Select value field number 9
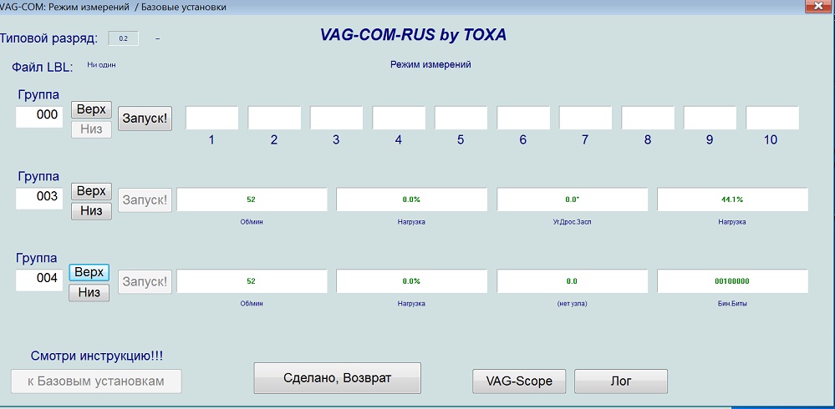835x409 pixels. click(710, 118)
